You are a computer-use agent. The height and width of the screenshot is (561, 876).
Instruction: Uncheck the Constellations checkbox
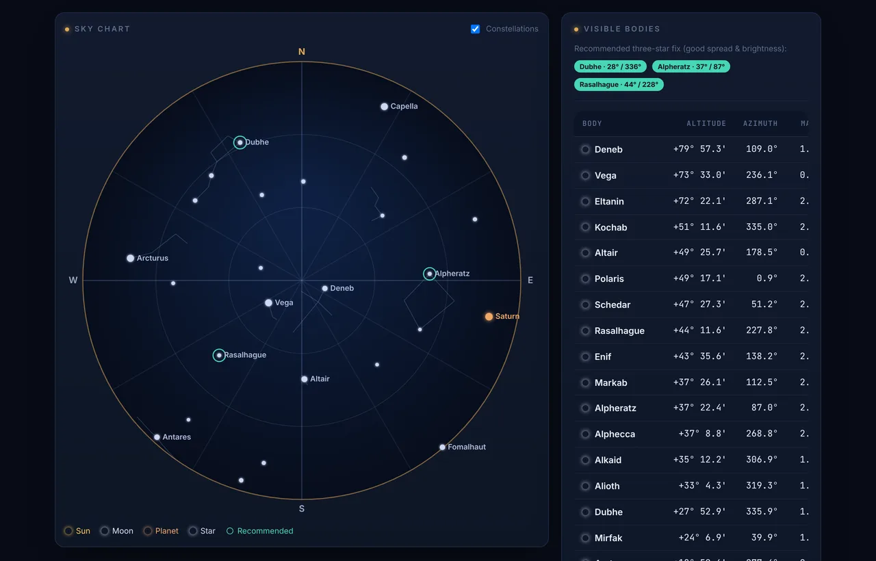pyautogui.click(x=476, y=29)
